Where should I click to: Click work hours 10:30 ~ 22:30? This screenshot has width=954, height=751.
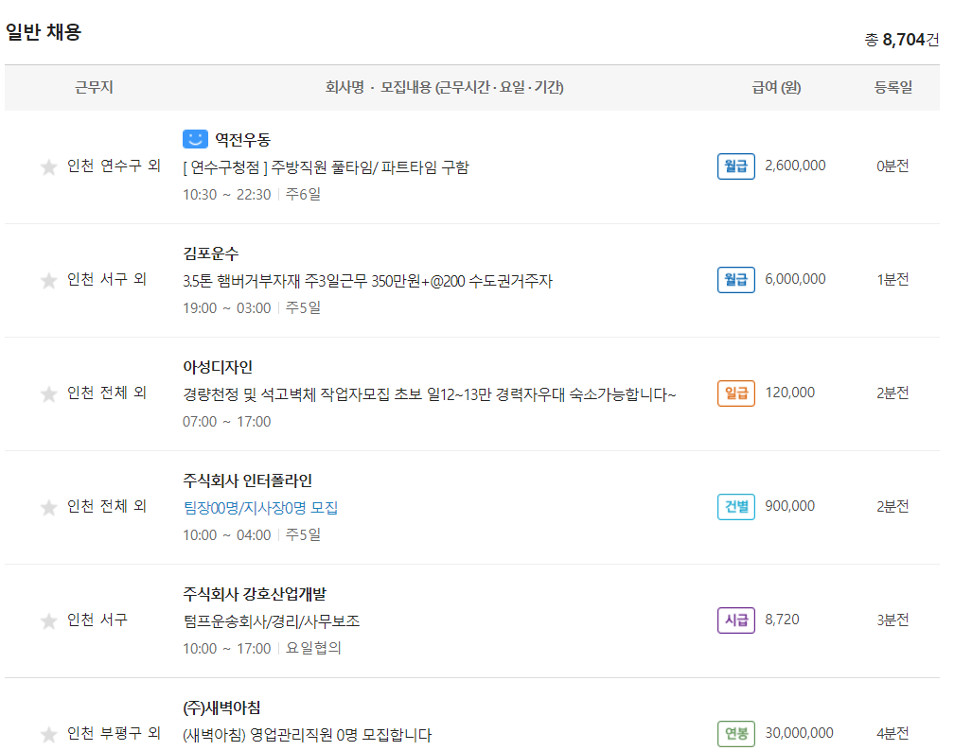226,195
